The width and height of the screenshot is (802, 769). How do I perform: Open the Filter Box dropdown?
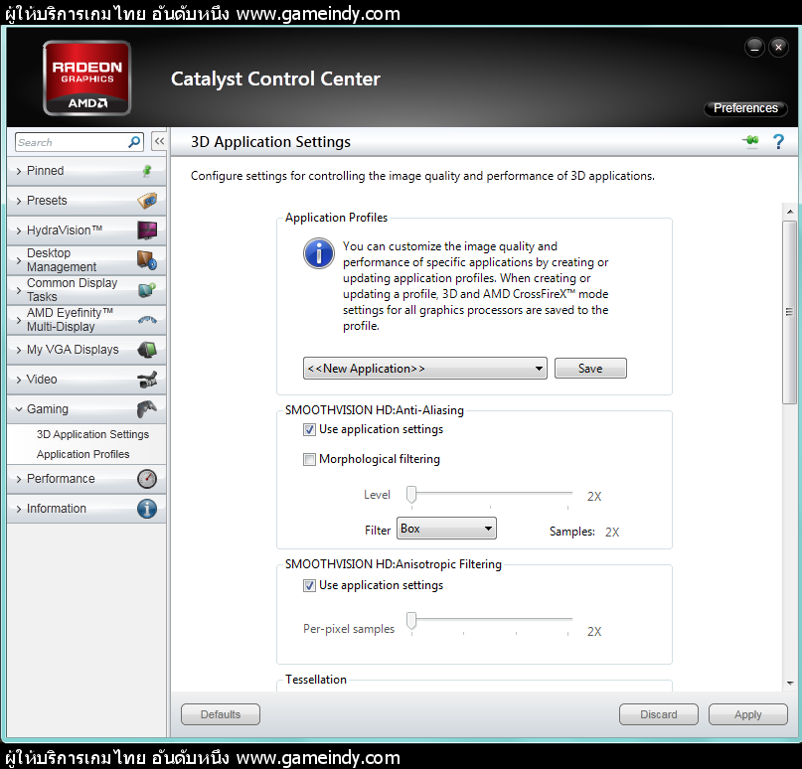tap(446, 529)
